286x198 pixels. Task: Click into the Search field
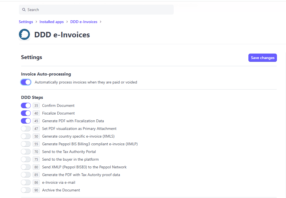pyautogui.click(x=96, y=10)
